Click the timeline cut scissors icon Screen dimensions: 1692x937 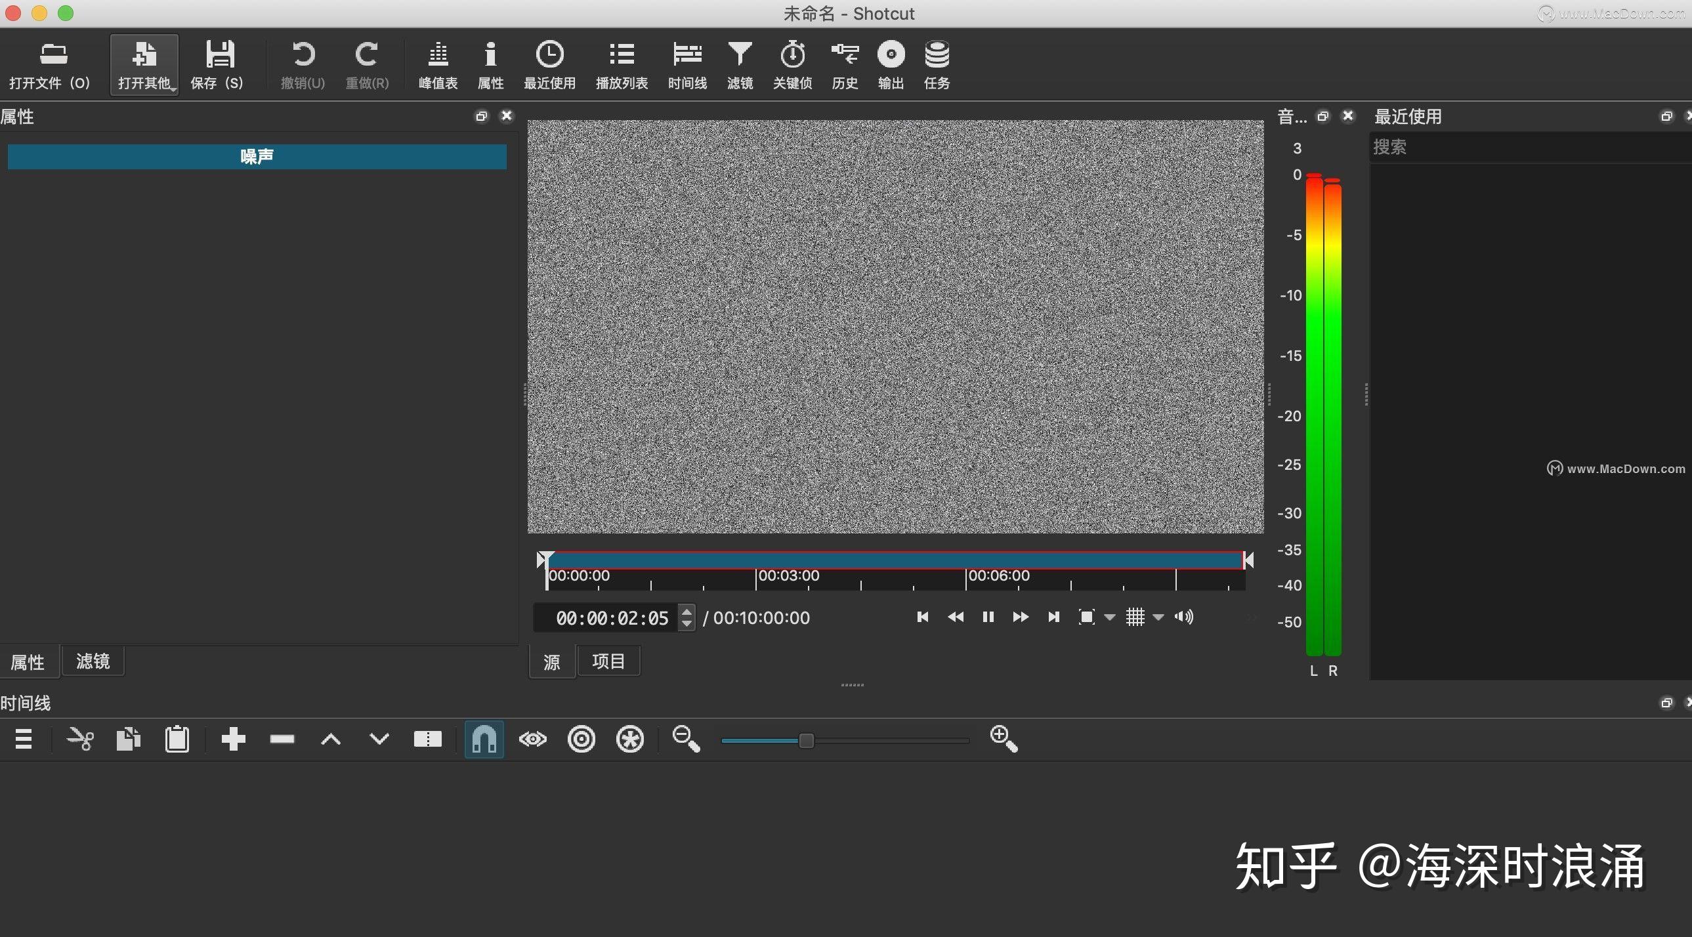[x=80, y=739]
